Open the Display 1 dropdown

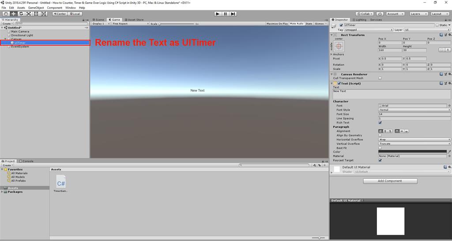pos(101,24)
